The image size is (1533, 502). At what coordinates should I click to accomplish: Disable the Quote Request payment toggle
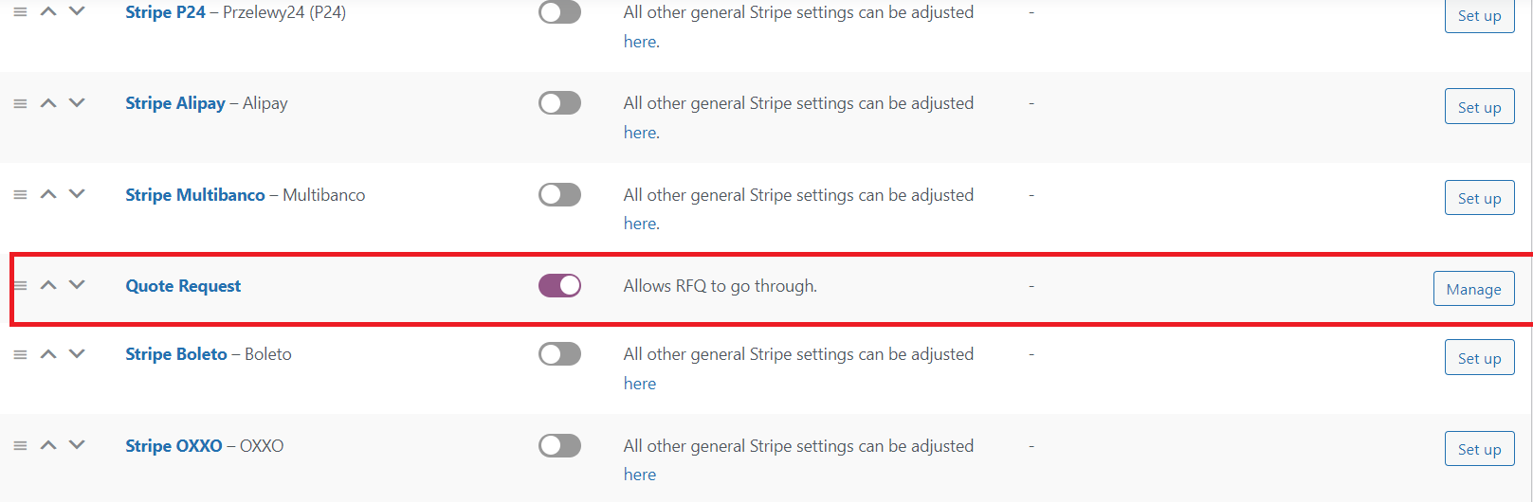click(559, 285)
